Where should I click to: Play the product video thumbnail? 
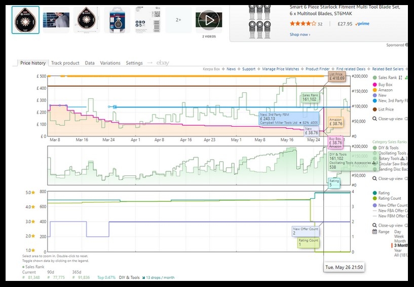(x=209, y=20)
